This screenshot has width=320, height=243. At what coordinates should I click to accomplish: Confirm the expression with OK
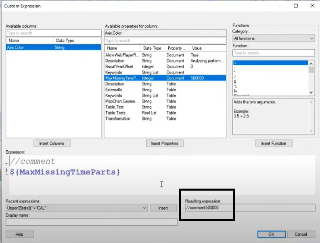coord(271,234)
